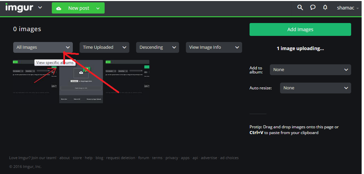
Task: Open the terms footer link
Action: (x=157, y=158)
